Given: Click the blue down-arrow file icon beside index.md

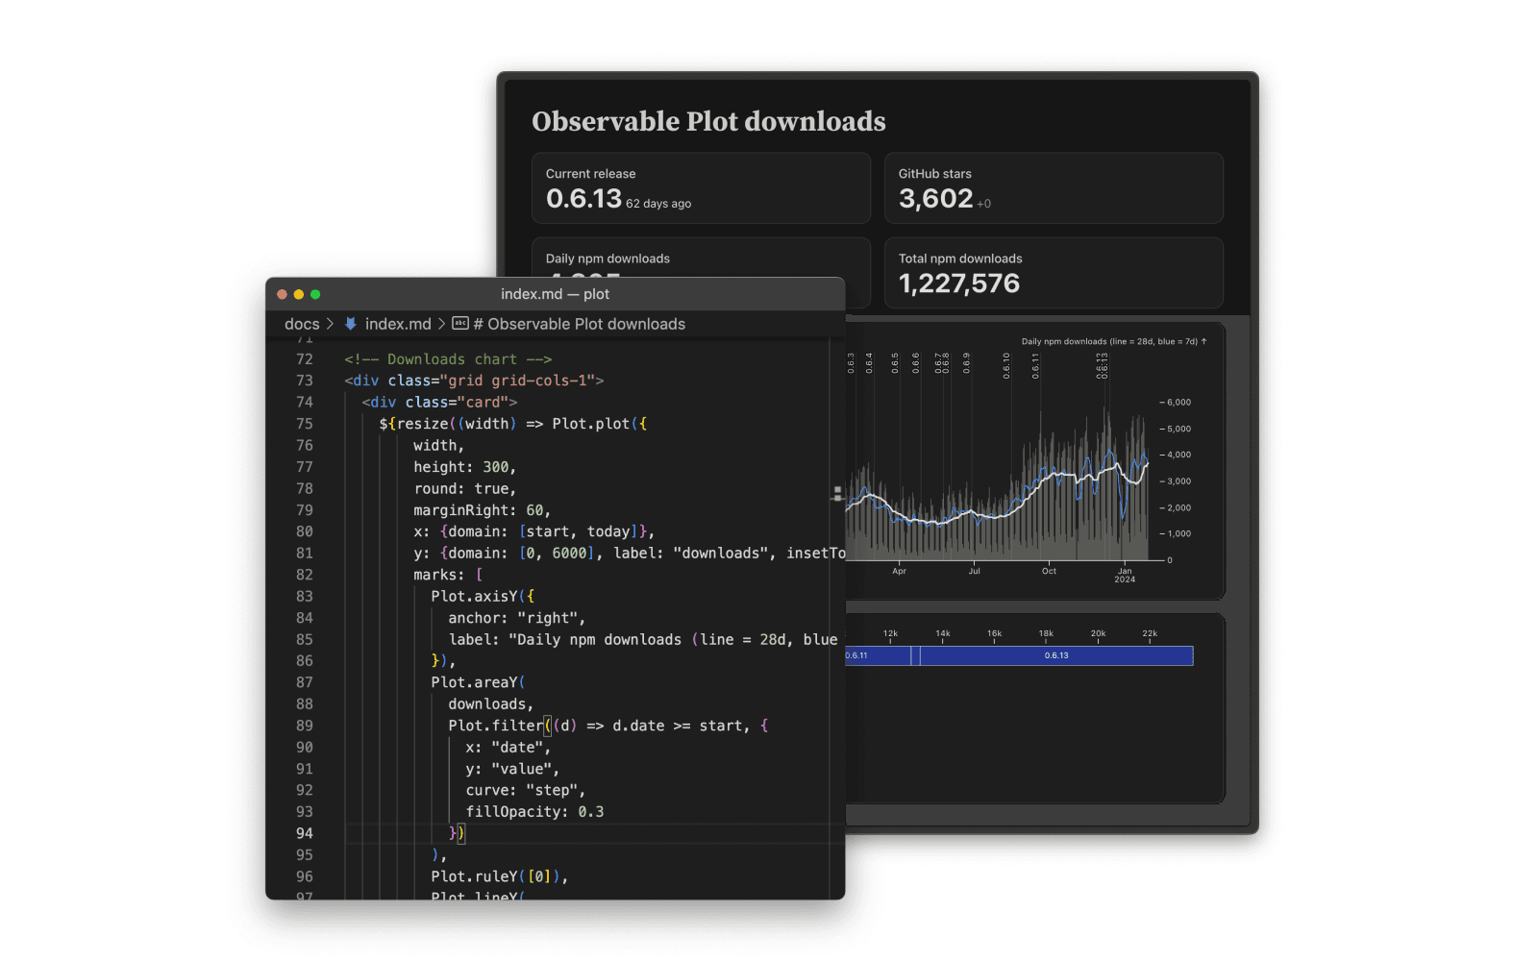Looking at the screenshot, I should click(352, 324).
